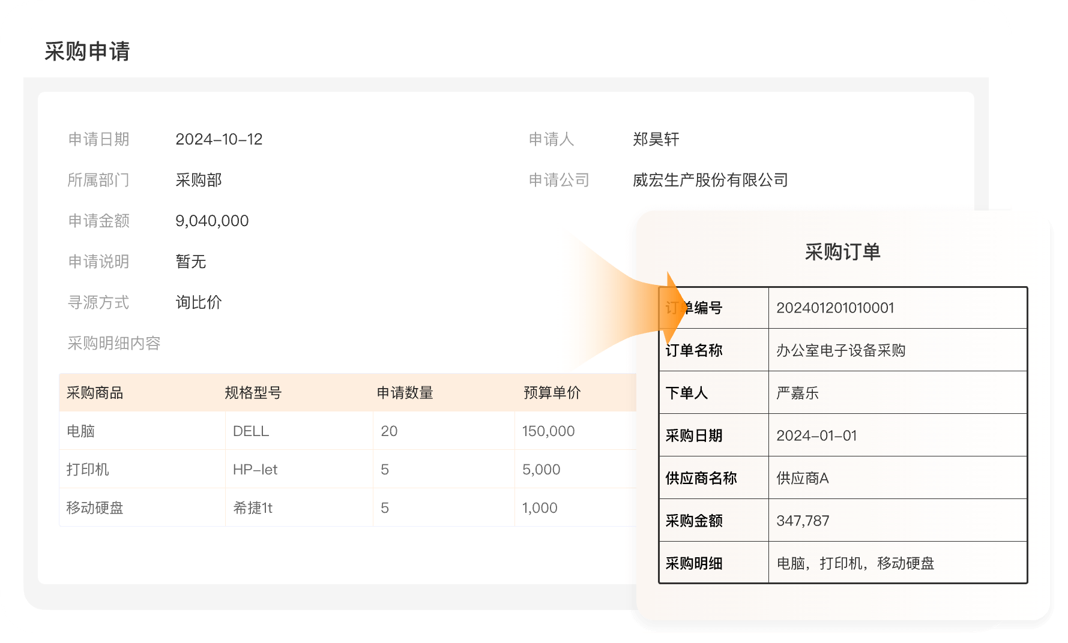Click the 采购商品 column header
Viewport: 1068px width, 643px height.
click(95, 393)
